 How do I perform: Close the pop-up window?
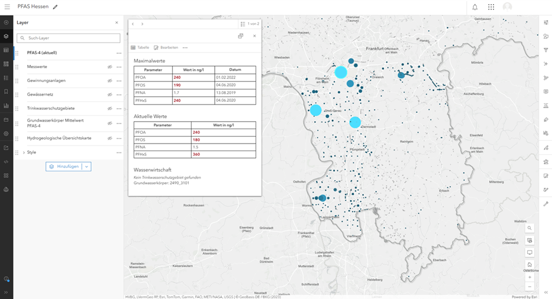click(254, 36)
